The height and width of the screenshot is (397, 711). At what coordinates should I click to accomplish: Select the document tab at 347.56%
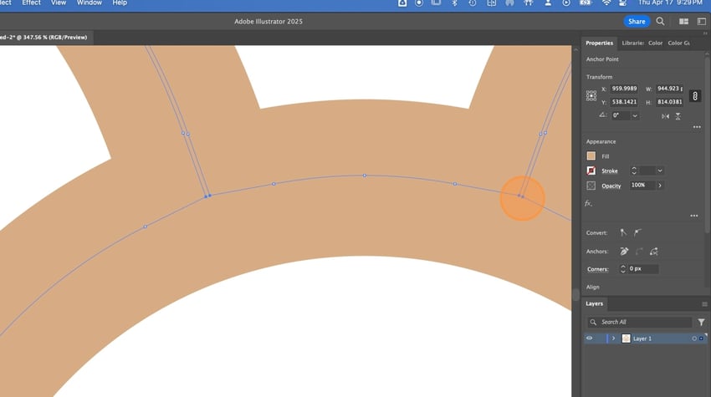44,37
